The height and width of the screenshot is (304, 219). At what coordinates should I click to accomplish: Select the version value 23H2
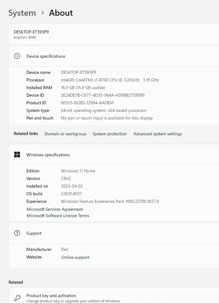(66, 178)
